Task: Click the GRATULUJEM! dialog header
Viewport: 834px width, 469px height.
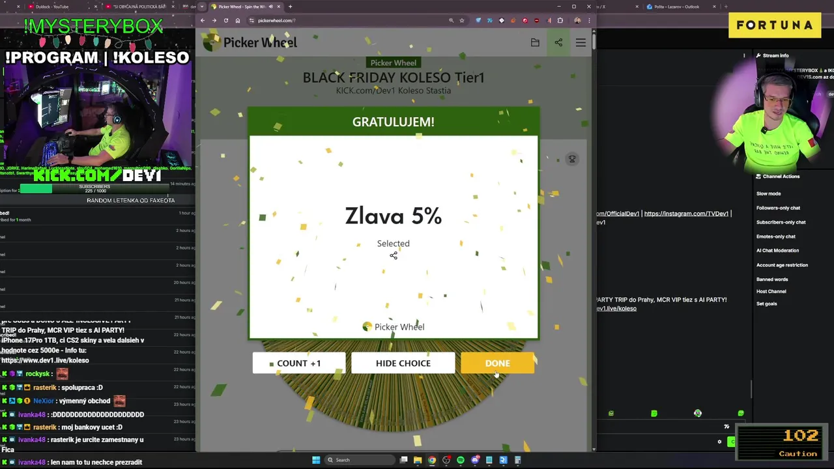Action: (x=393, y=122)
